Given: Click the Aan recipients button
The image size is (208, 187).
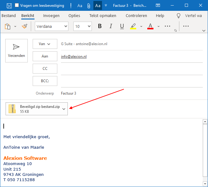Looking at the screenshot, I should pos(45,56).
